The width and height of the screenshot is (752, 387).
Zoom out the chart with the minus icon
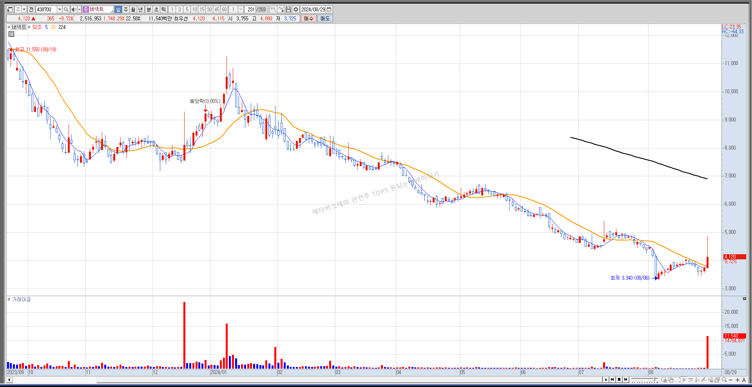tap(730, 380)
